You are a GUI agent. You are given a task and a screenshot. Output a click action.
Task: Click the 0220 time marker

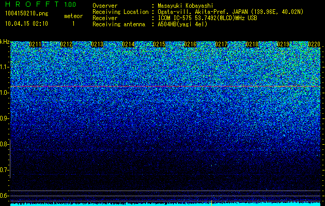(x=314, y=44)
